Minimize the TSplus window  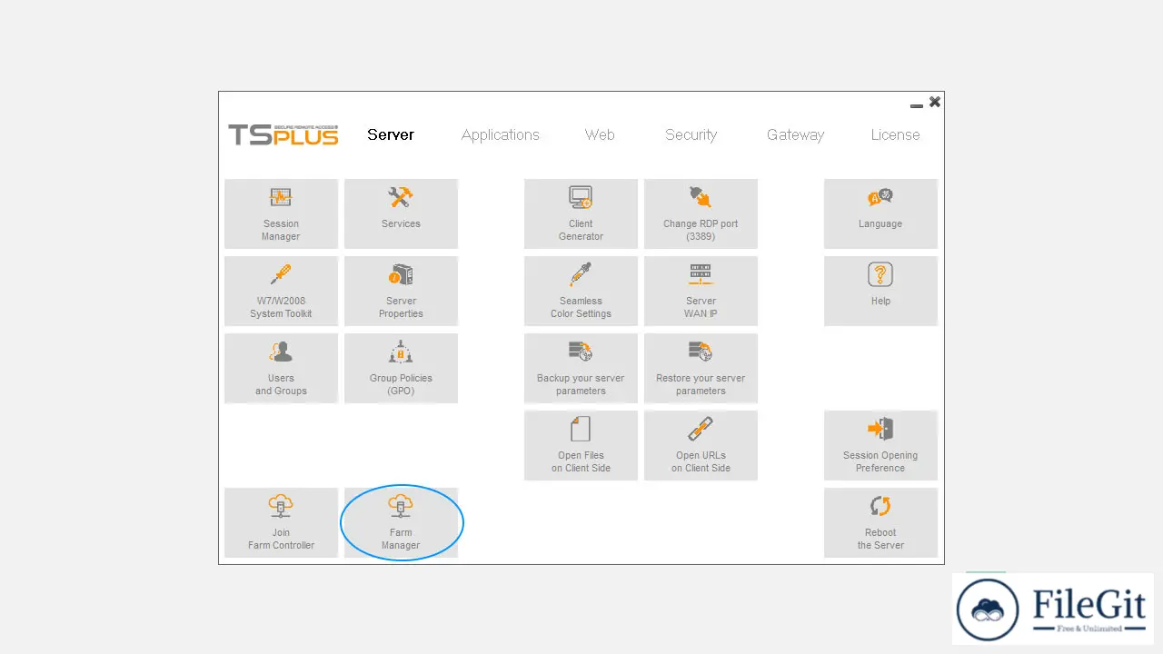[x=917, y=105]
